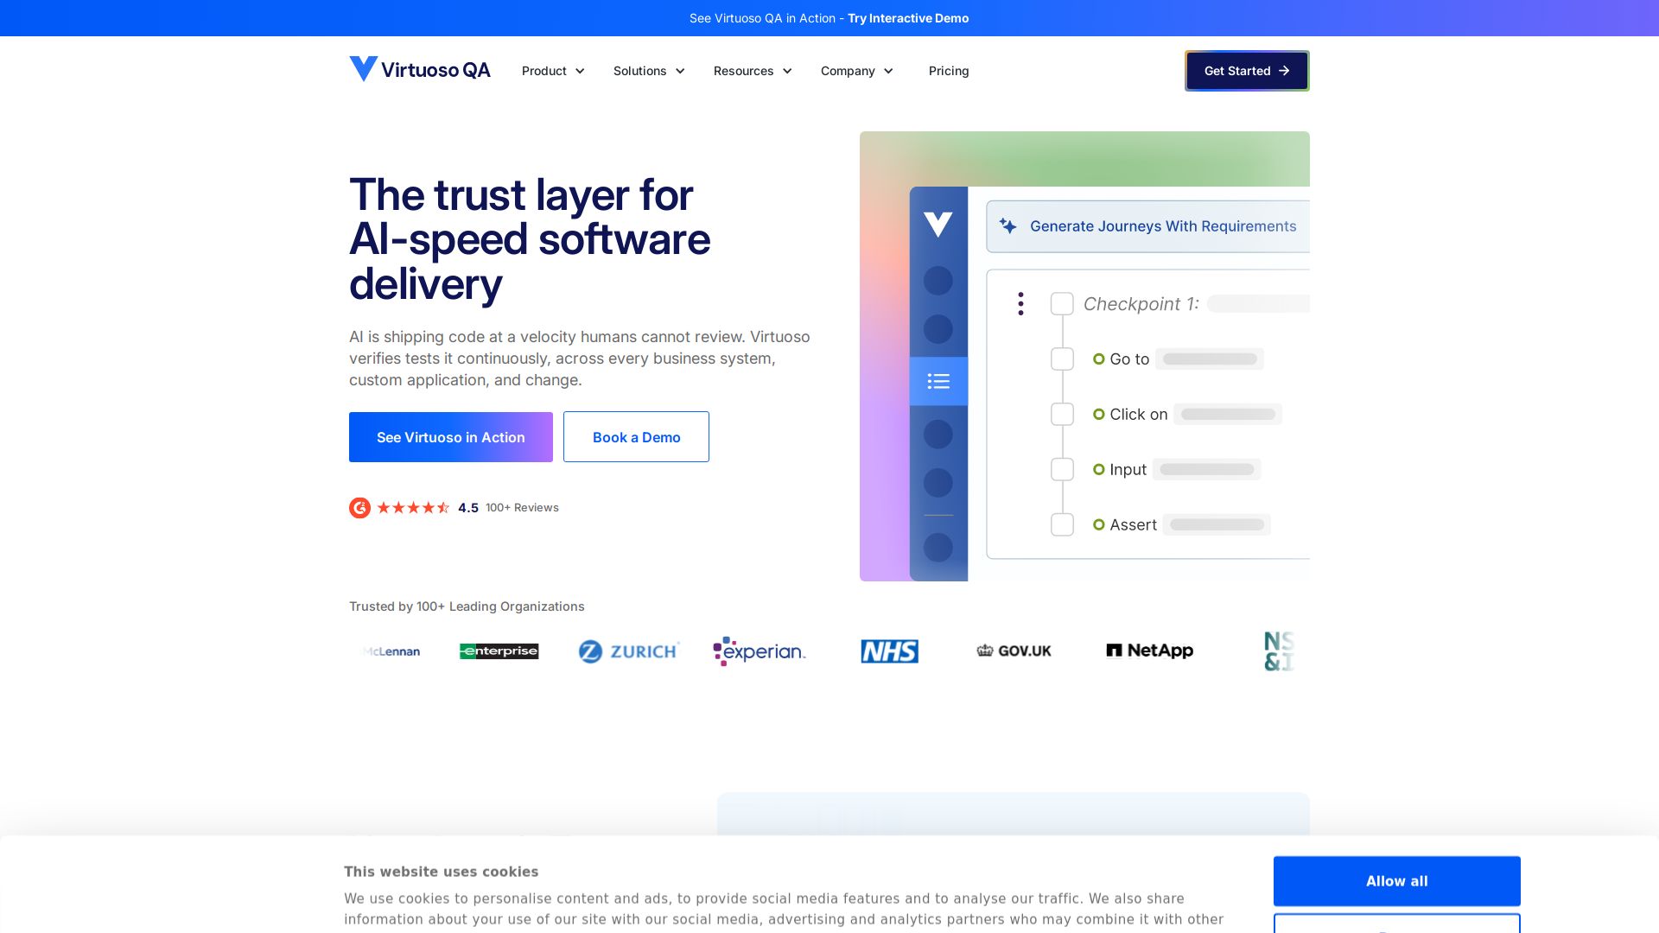Click the "Checkpoint 1:" label
This screenshot has width=1659, height=933.
click(1141, 304)
